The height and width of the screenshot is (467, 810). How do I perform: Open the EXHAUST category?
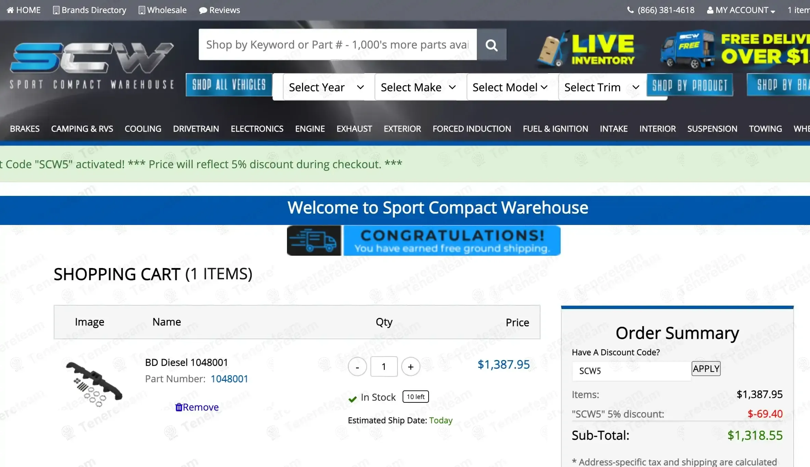354,129
